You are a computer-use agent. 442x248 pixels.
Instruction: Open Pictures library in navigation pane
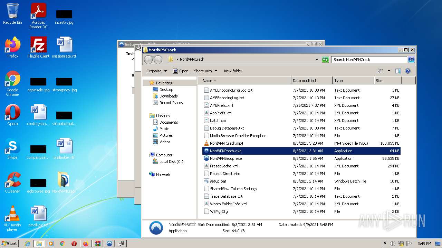click(166, 135)
